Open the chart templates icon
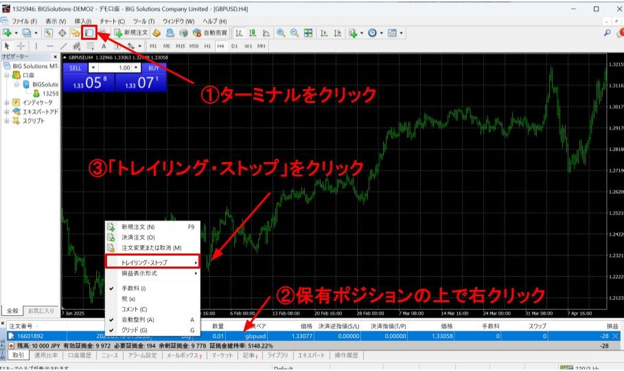 tap(392, 33)
